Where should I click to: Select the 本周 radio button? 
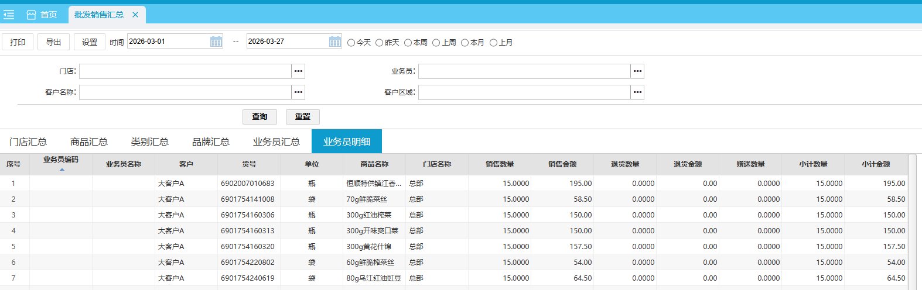pyautogui.click(x=408, y=43)
